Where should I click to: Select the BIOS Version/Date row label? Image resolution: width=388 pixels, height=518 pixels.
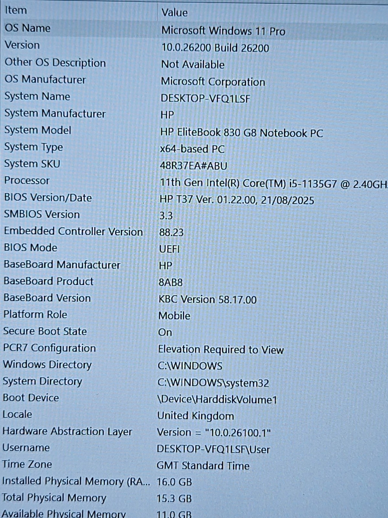point(48,197)
